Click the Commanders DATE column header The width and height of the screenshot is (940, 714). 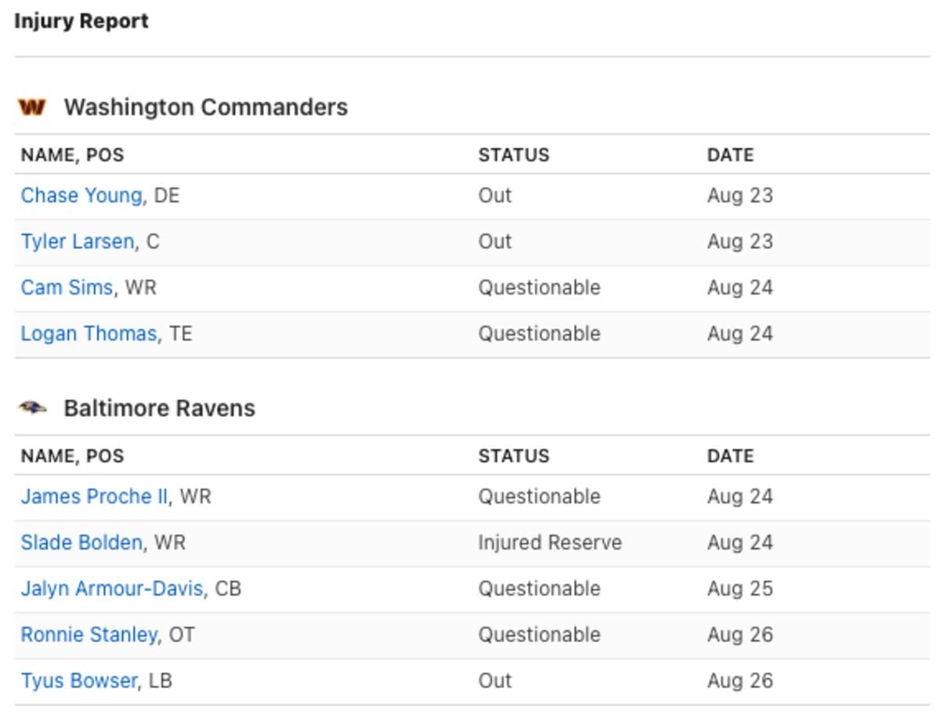[730, 155]
